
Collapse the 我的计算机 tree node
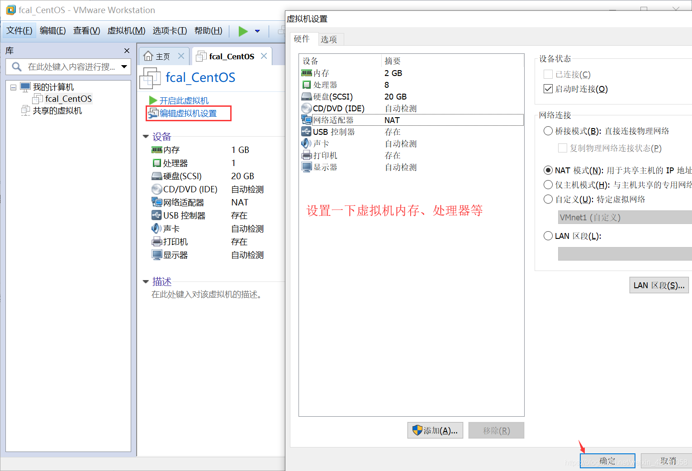click(13, 87)
